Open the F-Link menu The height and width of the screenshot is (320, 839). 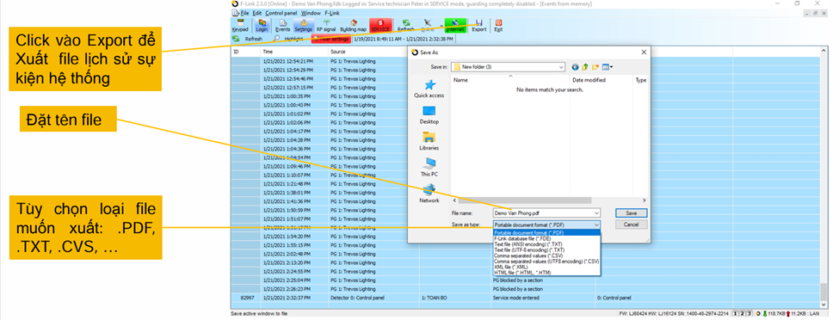click(x=332, y=13)
